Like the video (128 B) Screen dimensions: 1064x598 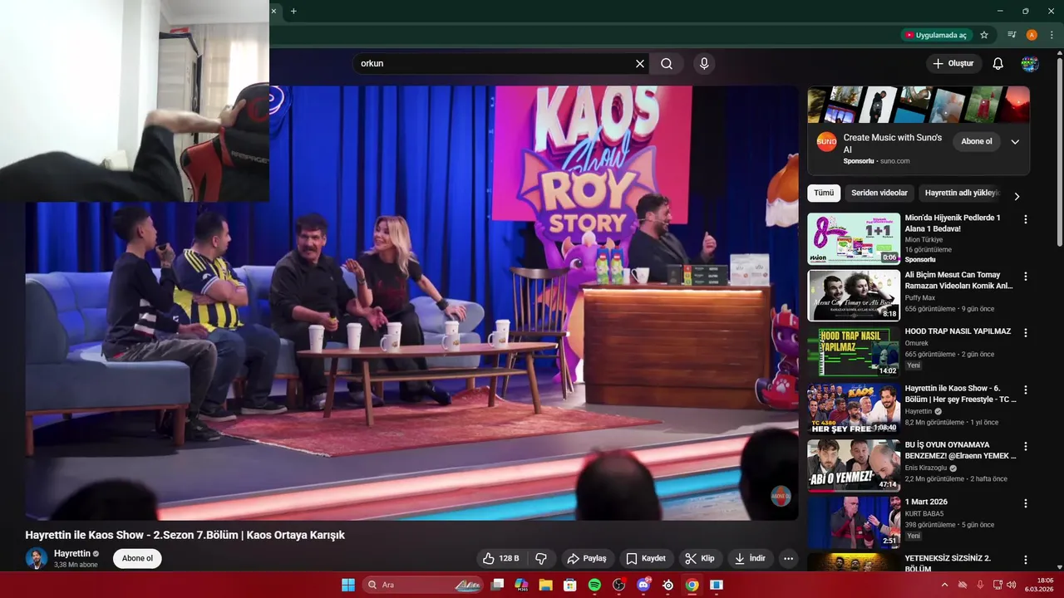501,558
